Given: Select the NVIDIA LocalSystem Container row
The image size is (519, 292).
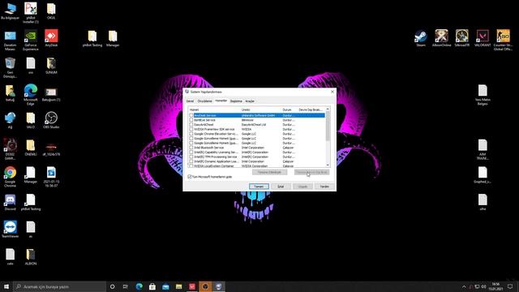Looking at the screenshot, I should [x=256, y=165].
